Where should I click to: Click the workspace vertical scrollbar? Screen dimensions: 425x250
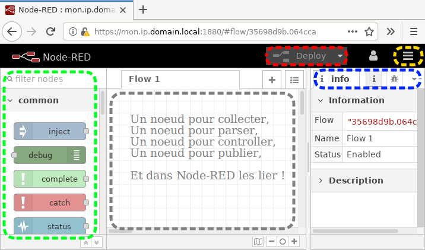[302, 103]
